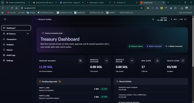Click 'Transaction created: 1 SOL' activity entry
Viewport: 194px width, 103px height.
coord(151,96)
